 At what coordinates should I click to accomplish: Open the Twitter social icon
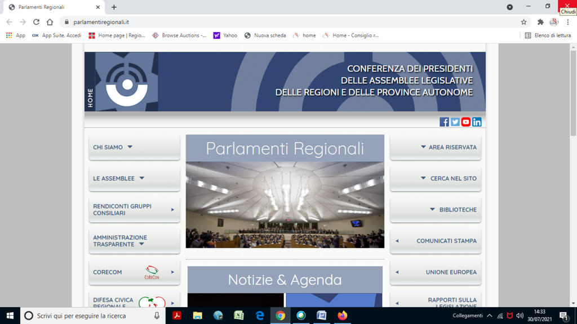tap(455, 122)
